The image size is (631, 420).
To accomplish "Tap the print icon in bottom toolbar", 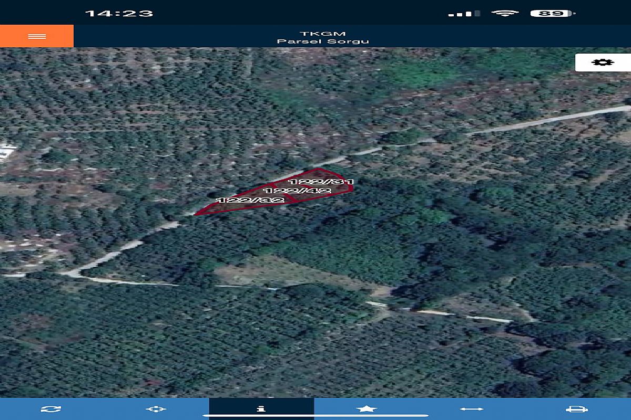I will click(576, 409).
